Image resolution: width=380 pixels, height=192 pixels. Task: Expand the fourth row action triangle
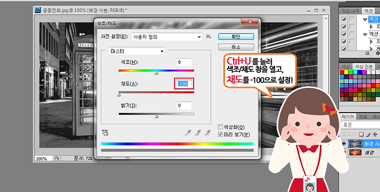tap(371, 42)
